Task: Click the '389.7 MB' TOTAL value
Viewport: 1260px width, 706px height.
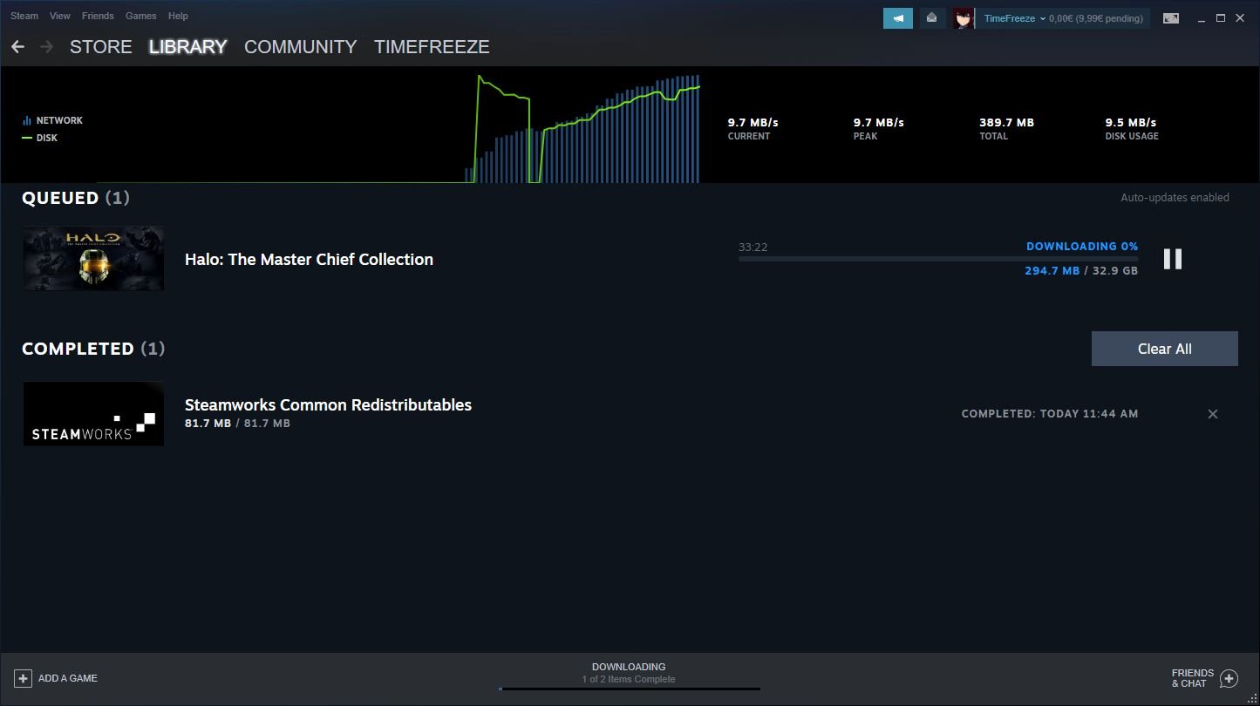Action: coord(1006,123)
